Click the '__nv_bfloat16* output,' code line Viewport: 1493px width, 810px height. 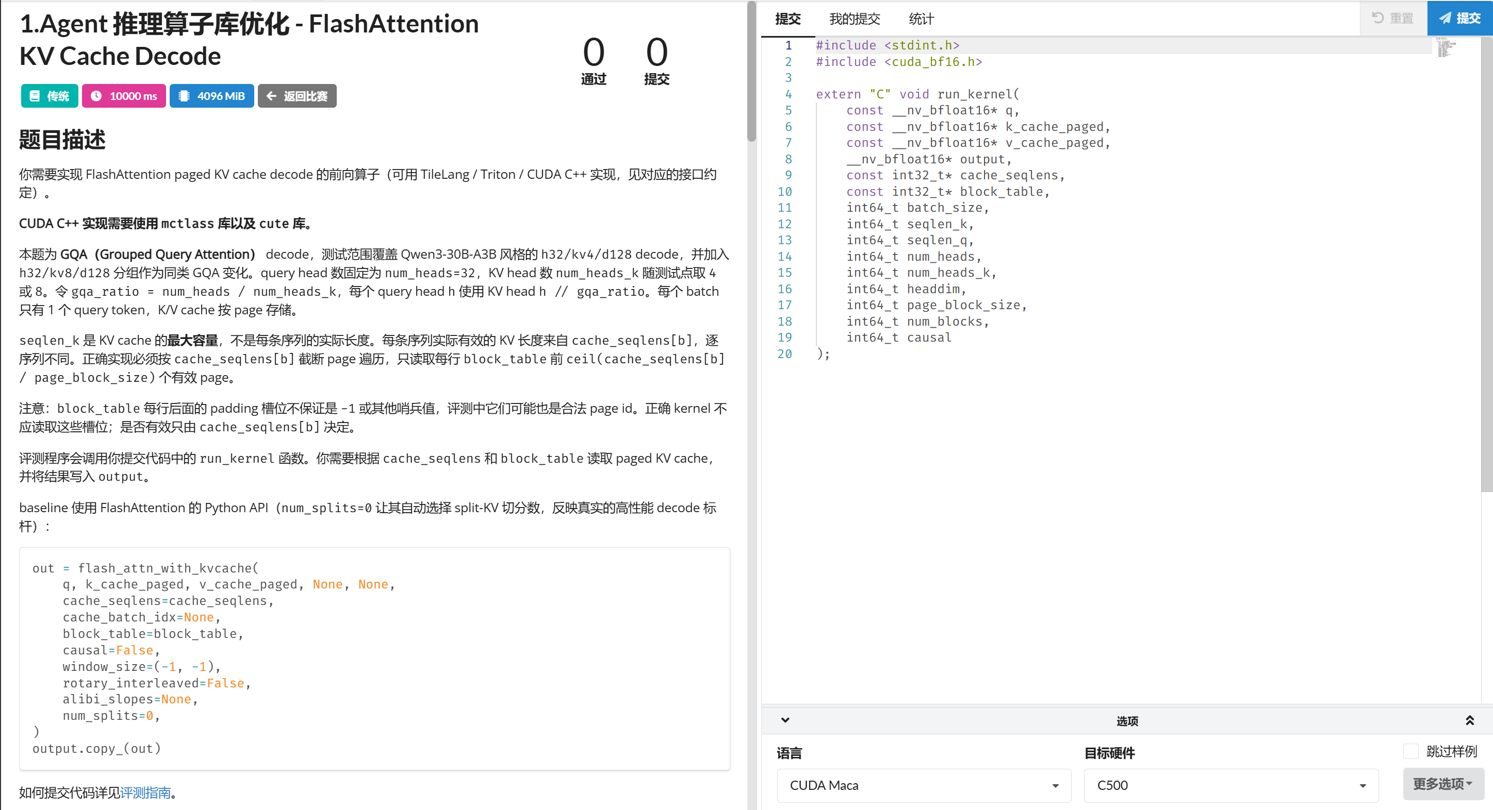[928, 159]
